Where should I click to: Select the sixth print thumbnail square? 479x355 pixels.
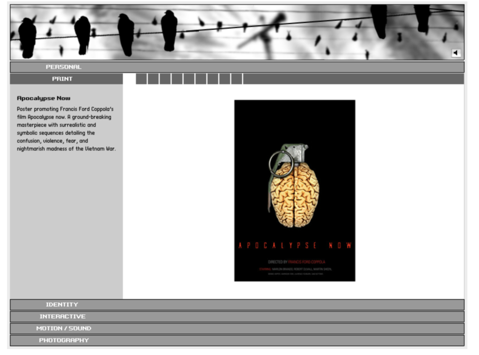click(x=201, y=79)
